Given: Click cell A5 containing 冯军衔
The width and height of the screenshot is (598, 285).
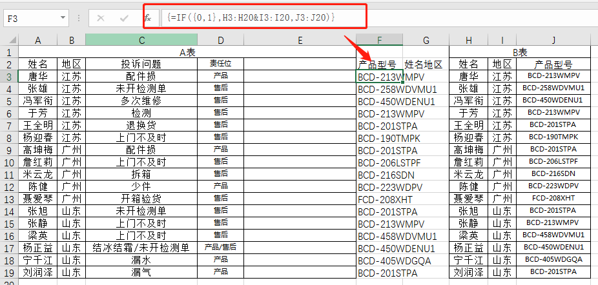Looking at the screenshot, I should (37, 101).
